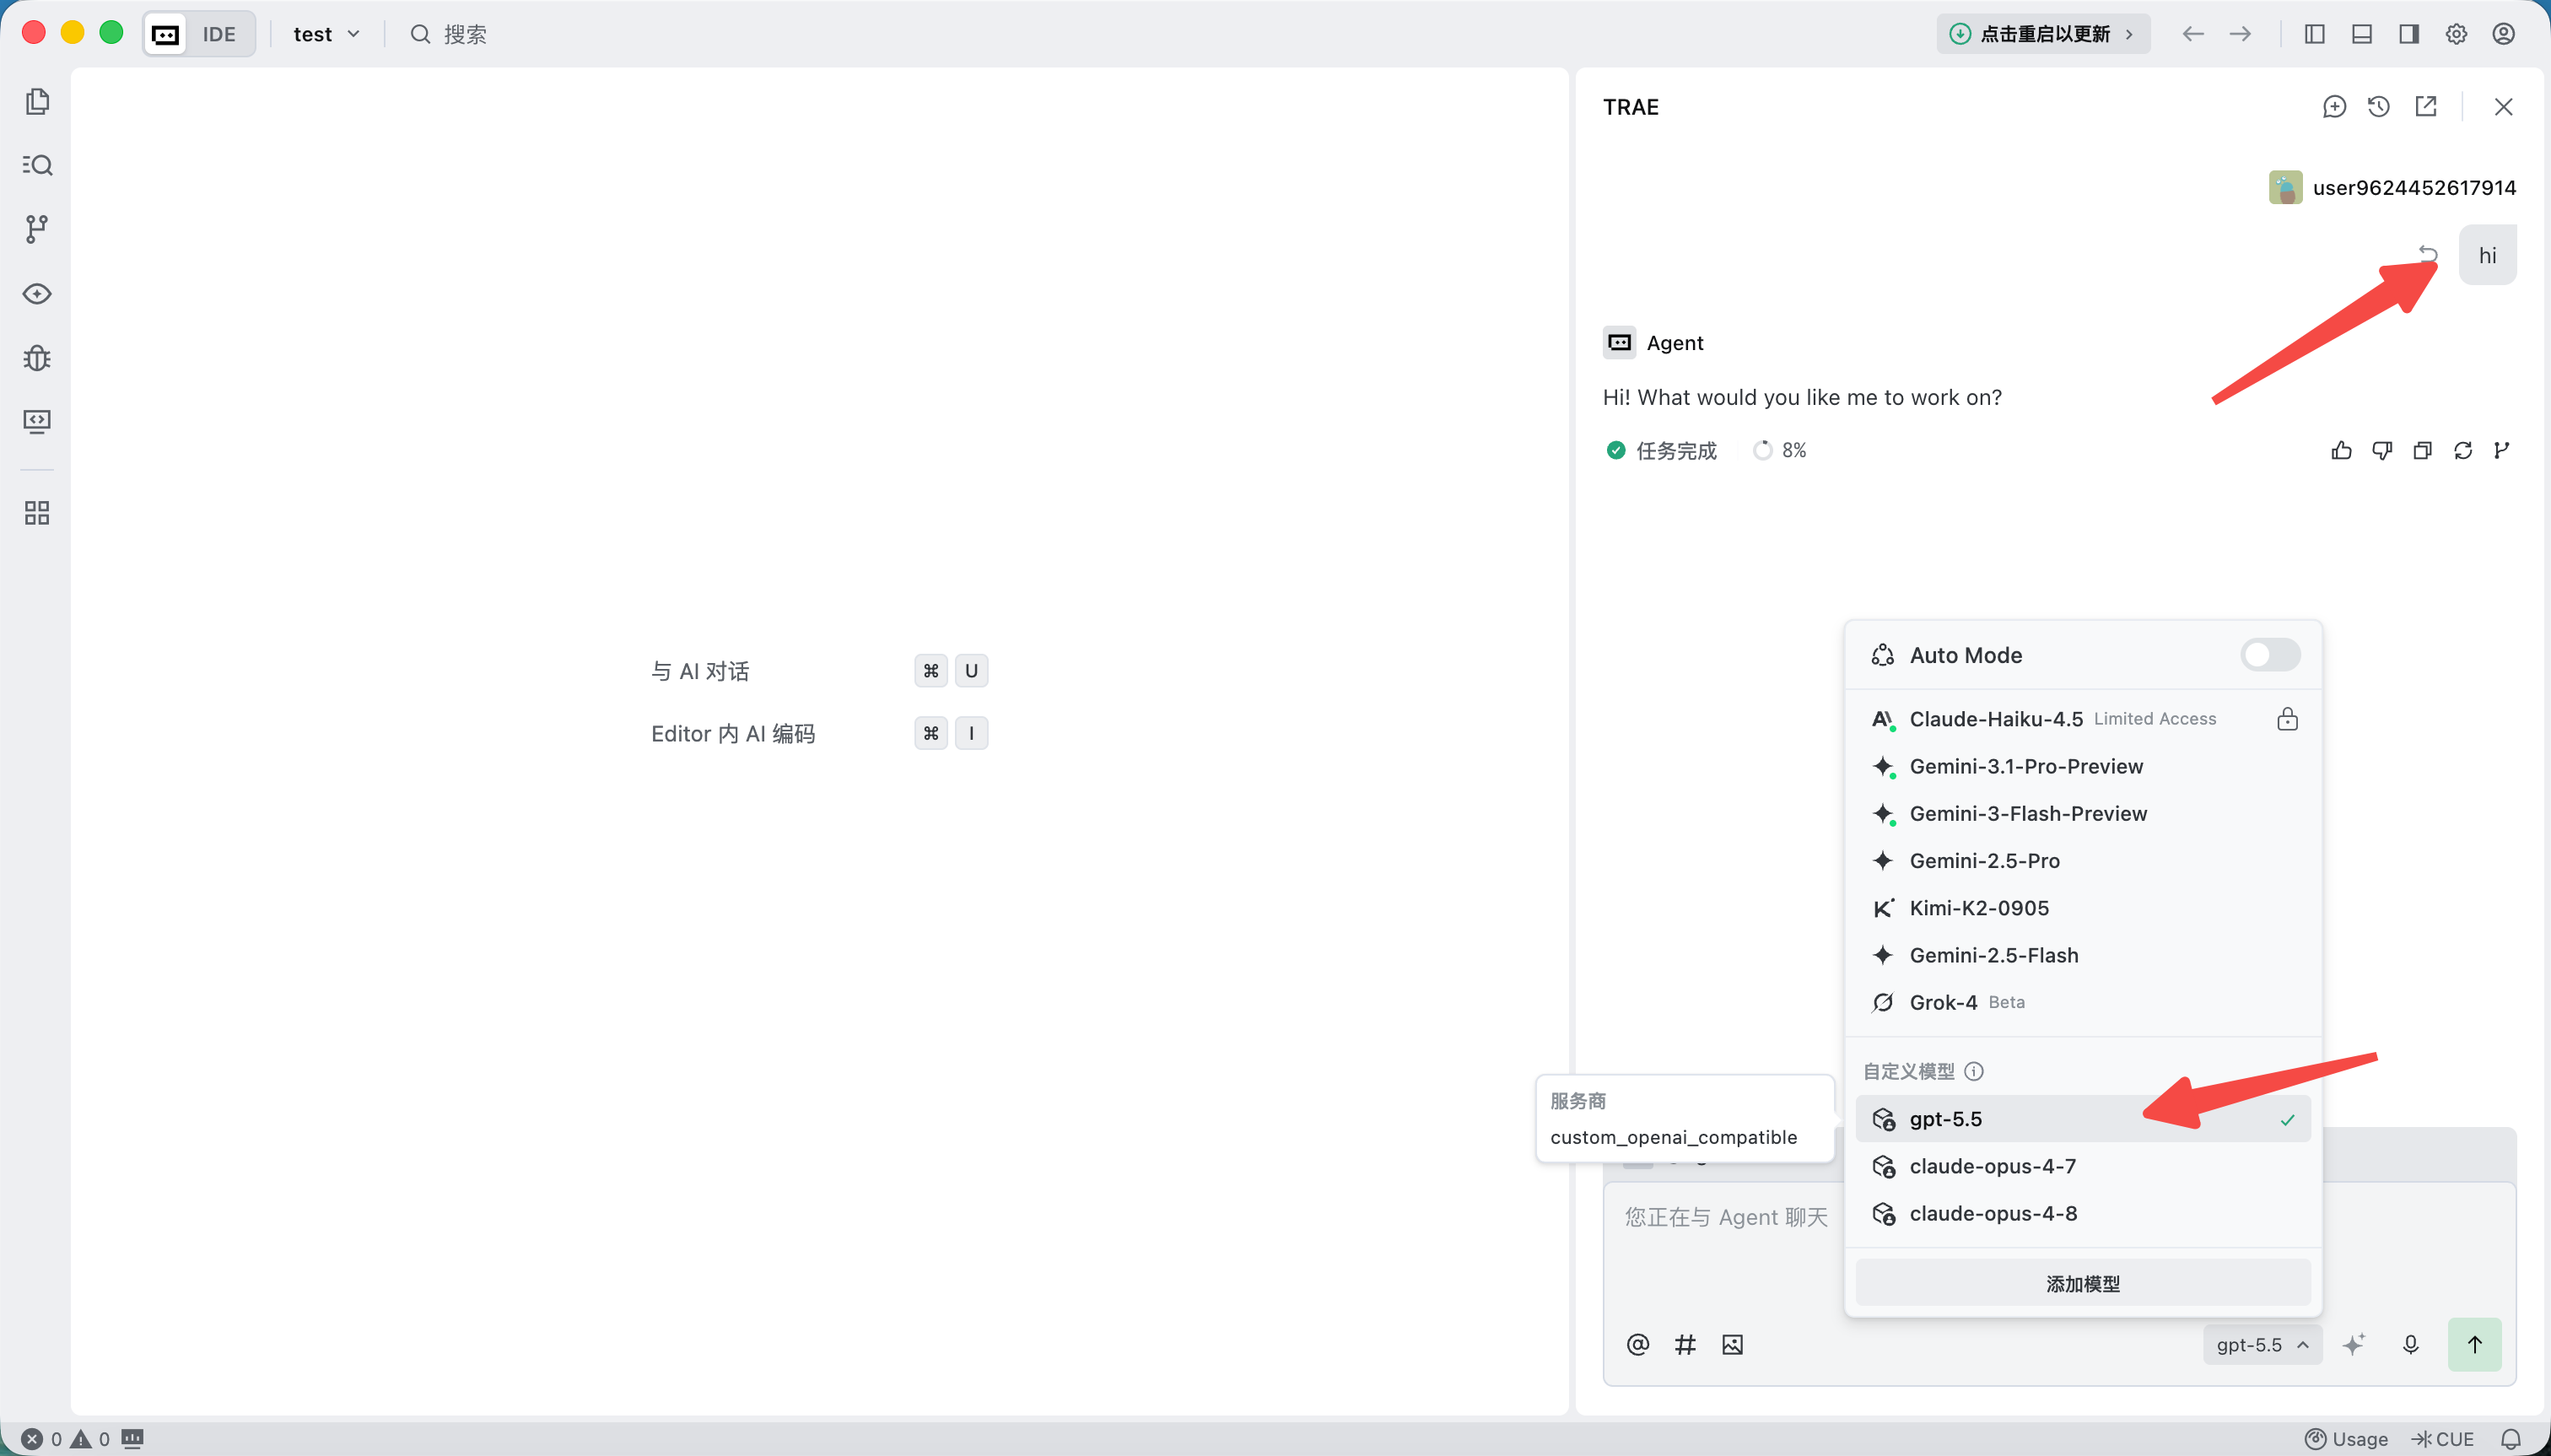Attach an image to the chat
Screen dimensions: 2551x1456
[1733, 1345]
